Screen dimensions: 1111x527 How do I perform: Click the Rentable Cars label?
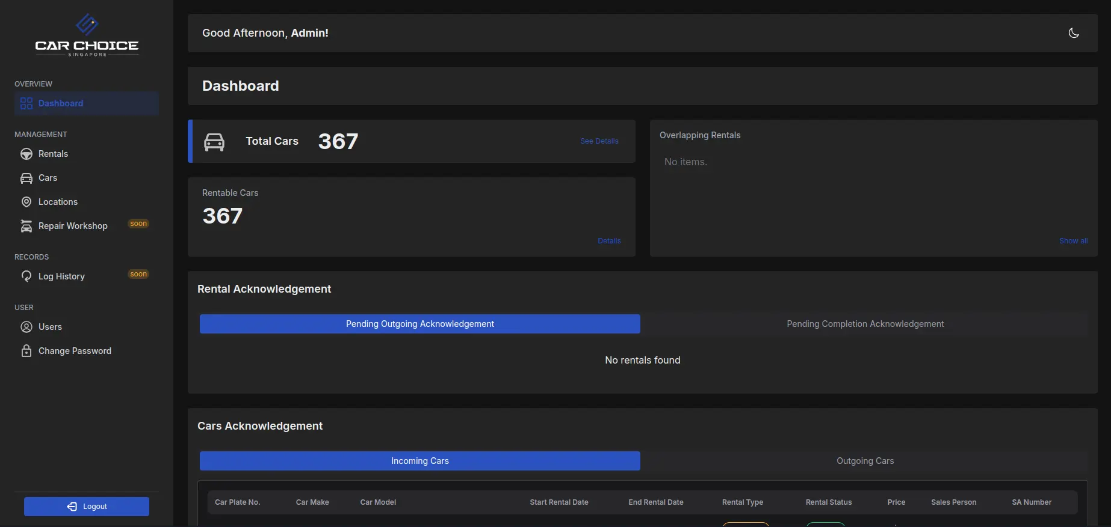(230, 193)
